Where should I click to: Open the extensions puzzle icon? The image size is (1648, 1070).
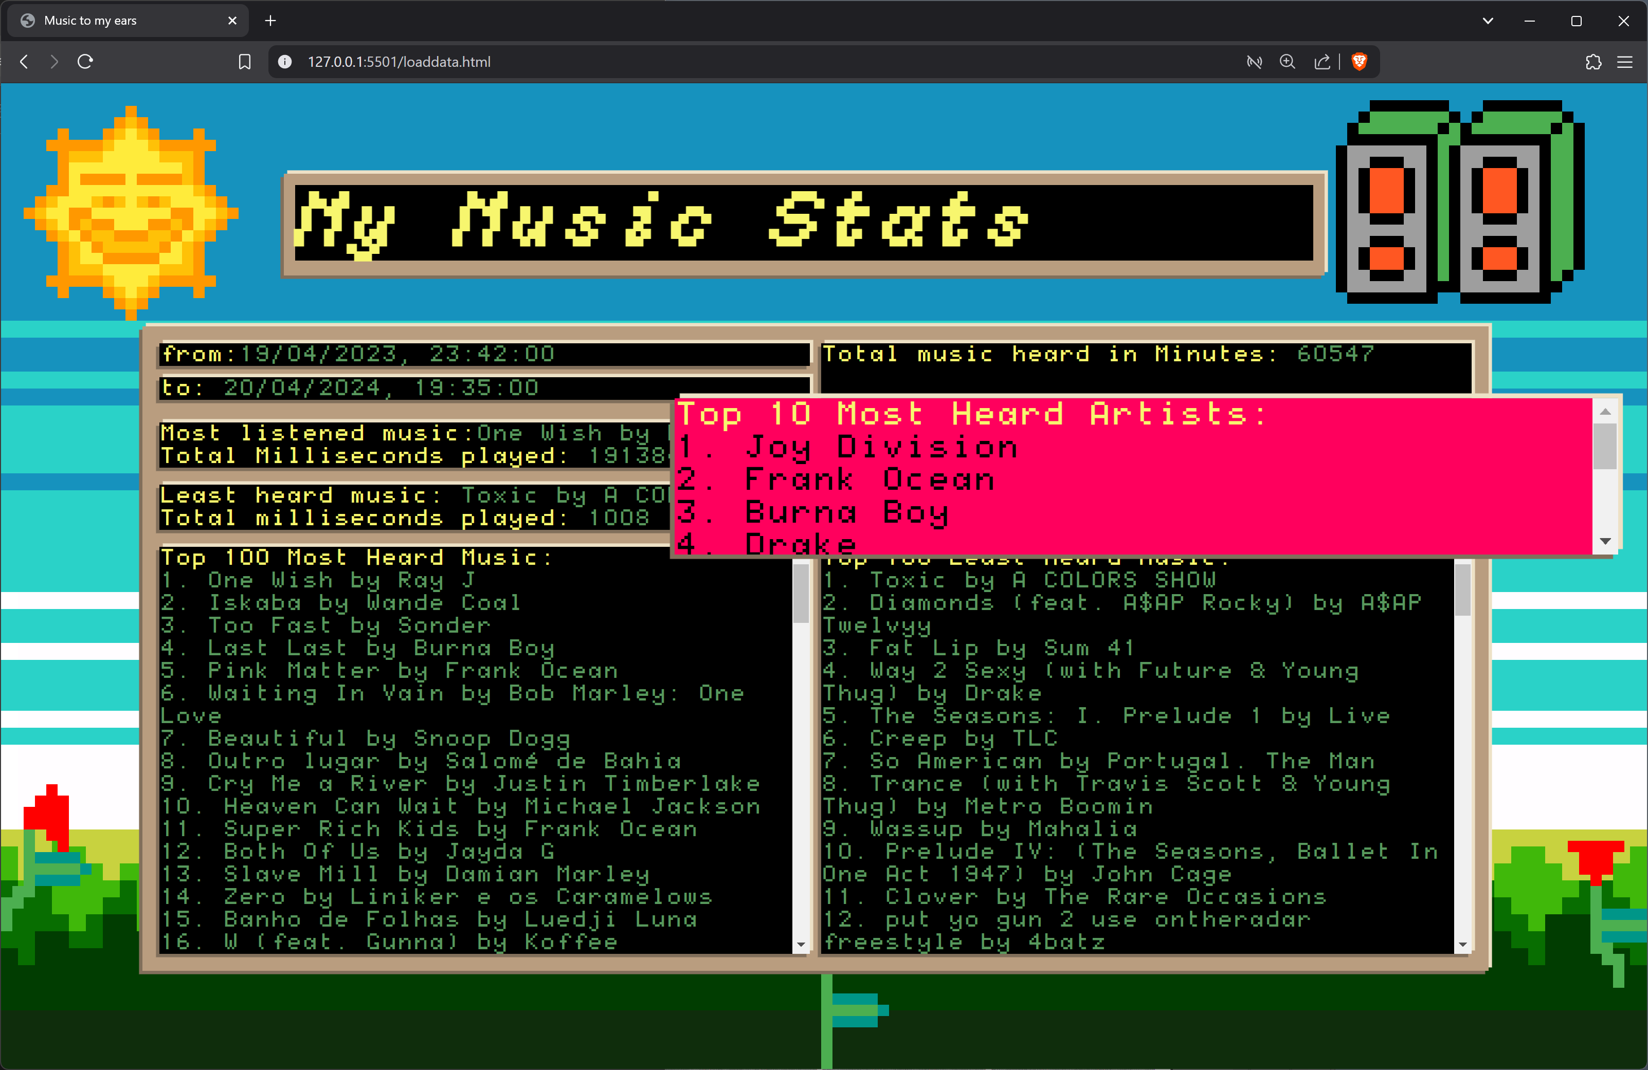1593,62
